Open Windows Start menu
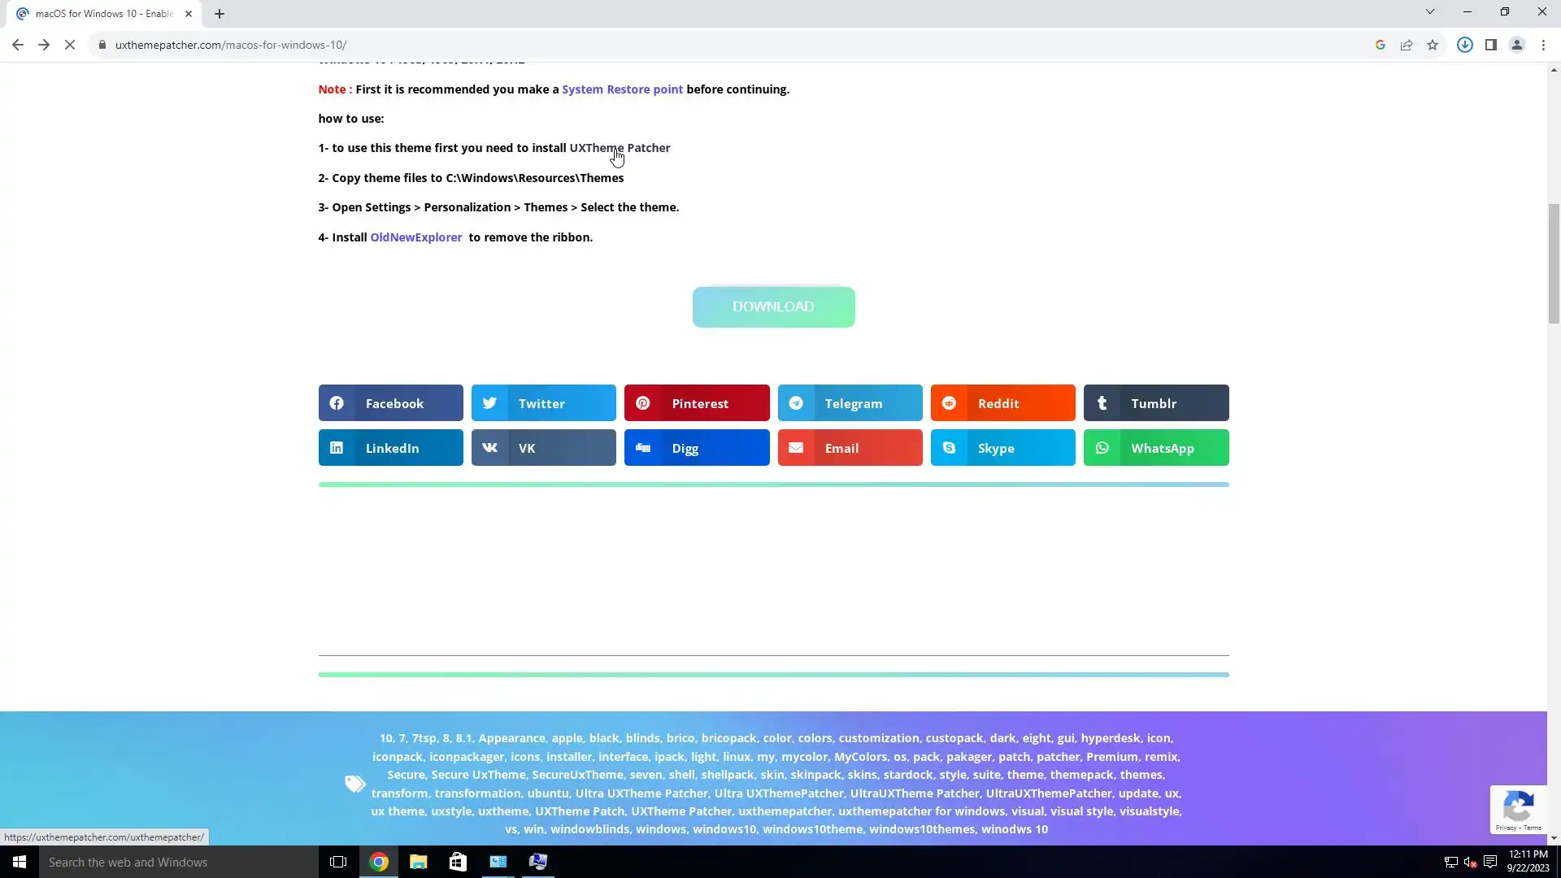This screenshot has width=1561, height=878. click(x=20, y=862)
